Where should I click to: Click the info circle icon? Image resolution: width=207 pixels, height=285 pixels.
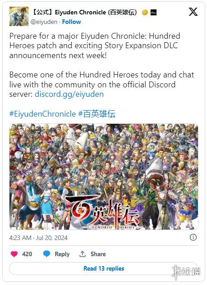point(193,237)
